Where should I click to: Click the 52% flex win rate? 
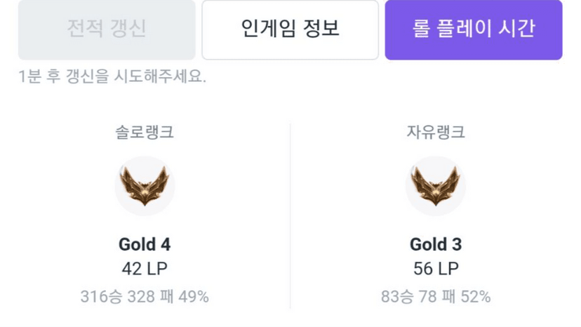click(476, 297)
